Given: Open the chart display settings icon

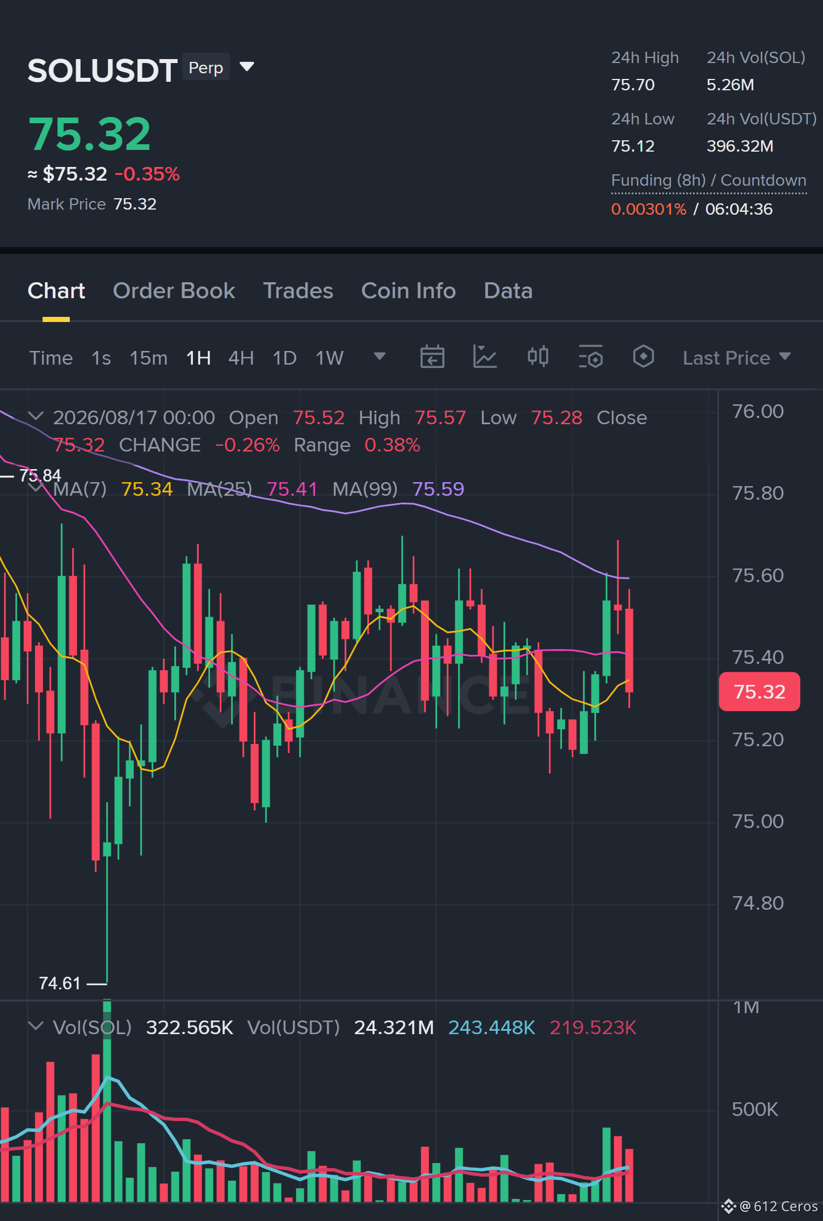Looking at the screenshot, I should pos(591,357).
